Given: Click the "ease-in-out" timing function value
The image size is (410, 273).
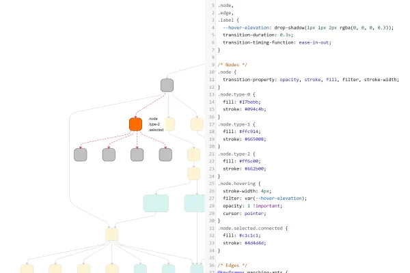Looking at the screenshot, I should (314, 42).
